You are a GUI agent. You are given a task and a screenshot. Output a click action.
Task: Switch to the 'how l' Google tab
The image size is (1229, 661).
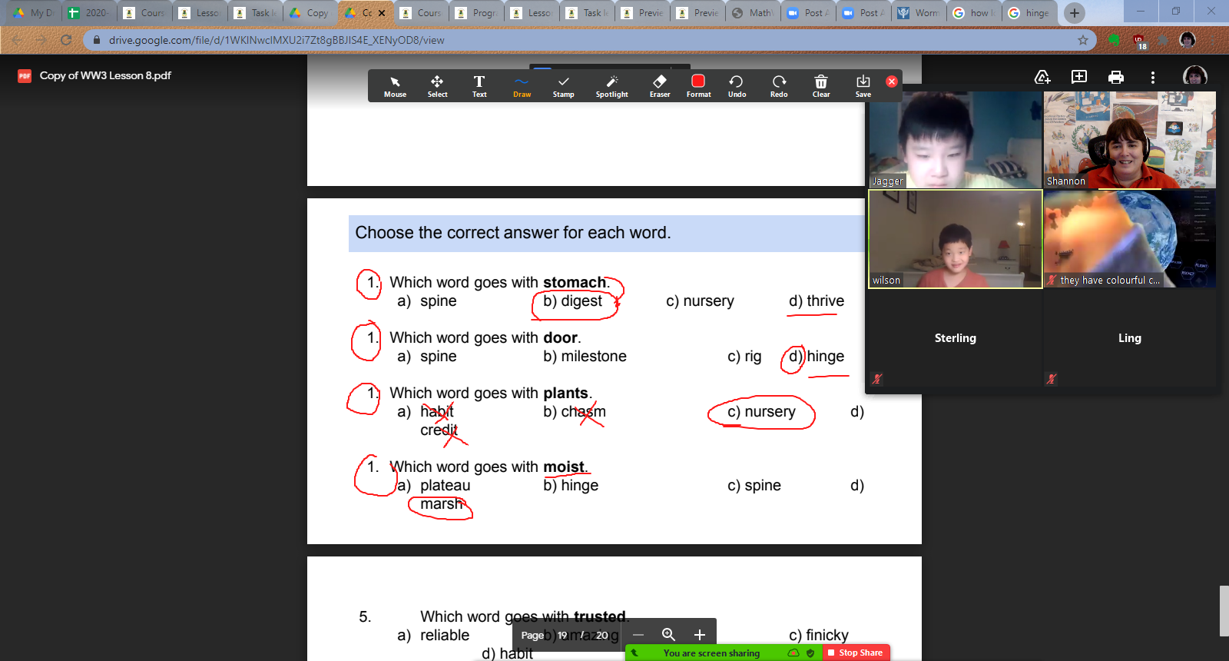pos(974,12)
